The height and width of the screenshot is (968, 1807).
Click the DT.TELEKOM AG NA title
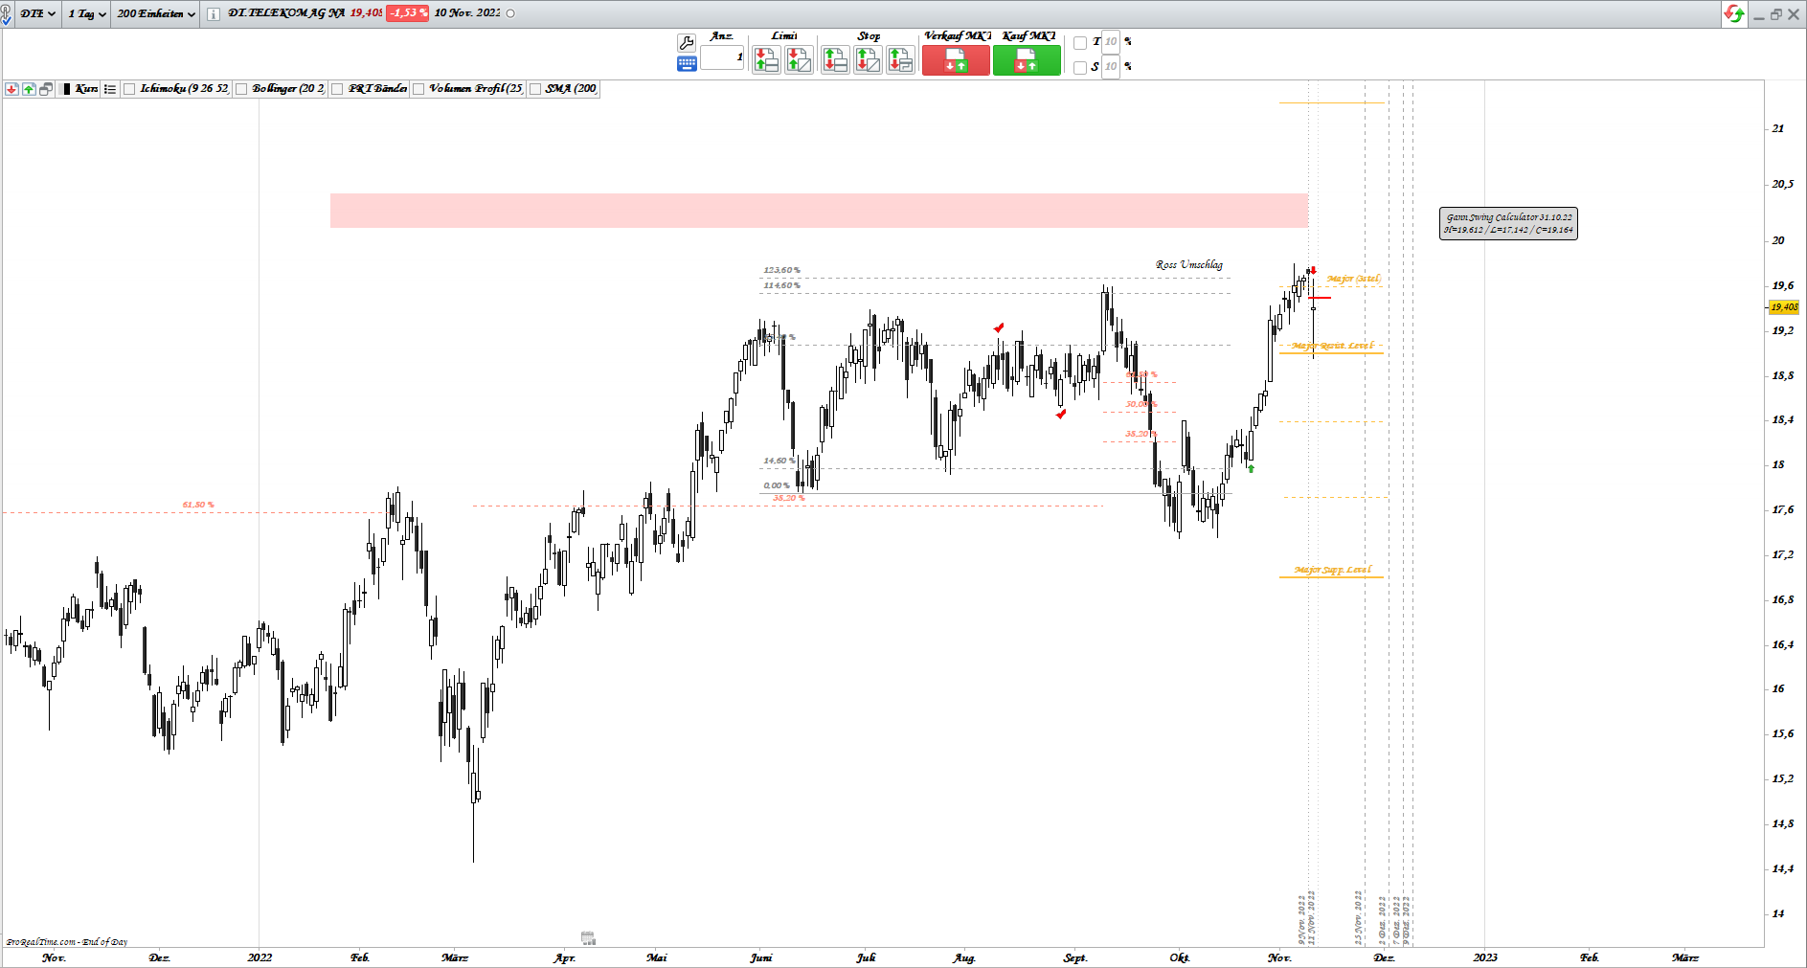(x=285, y=13)
